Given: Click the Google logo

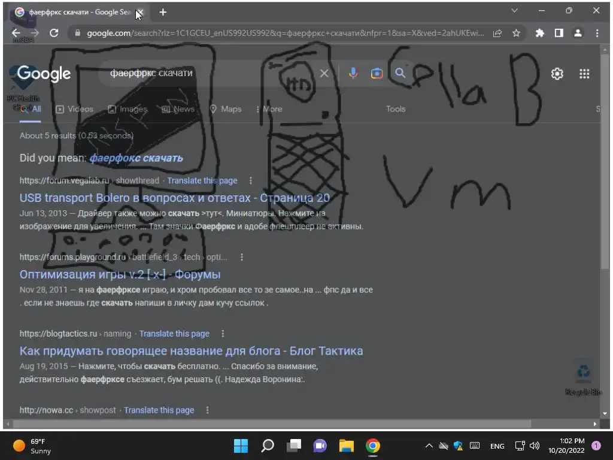Looking at the screenshot, I should coord(44,74).
